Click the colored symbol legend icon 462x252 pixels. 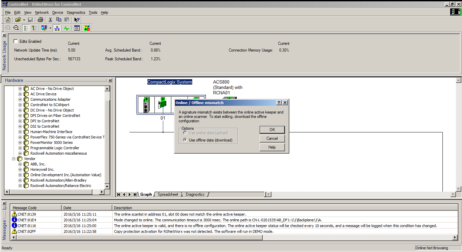click(87, 28)
